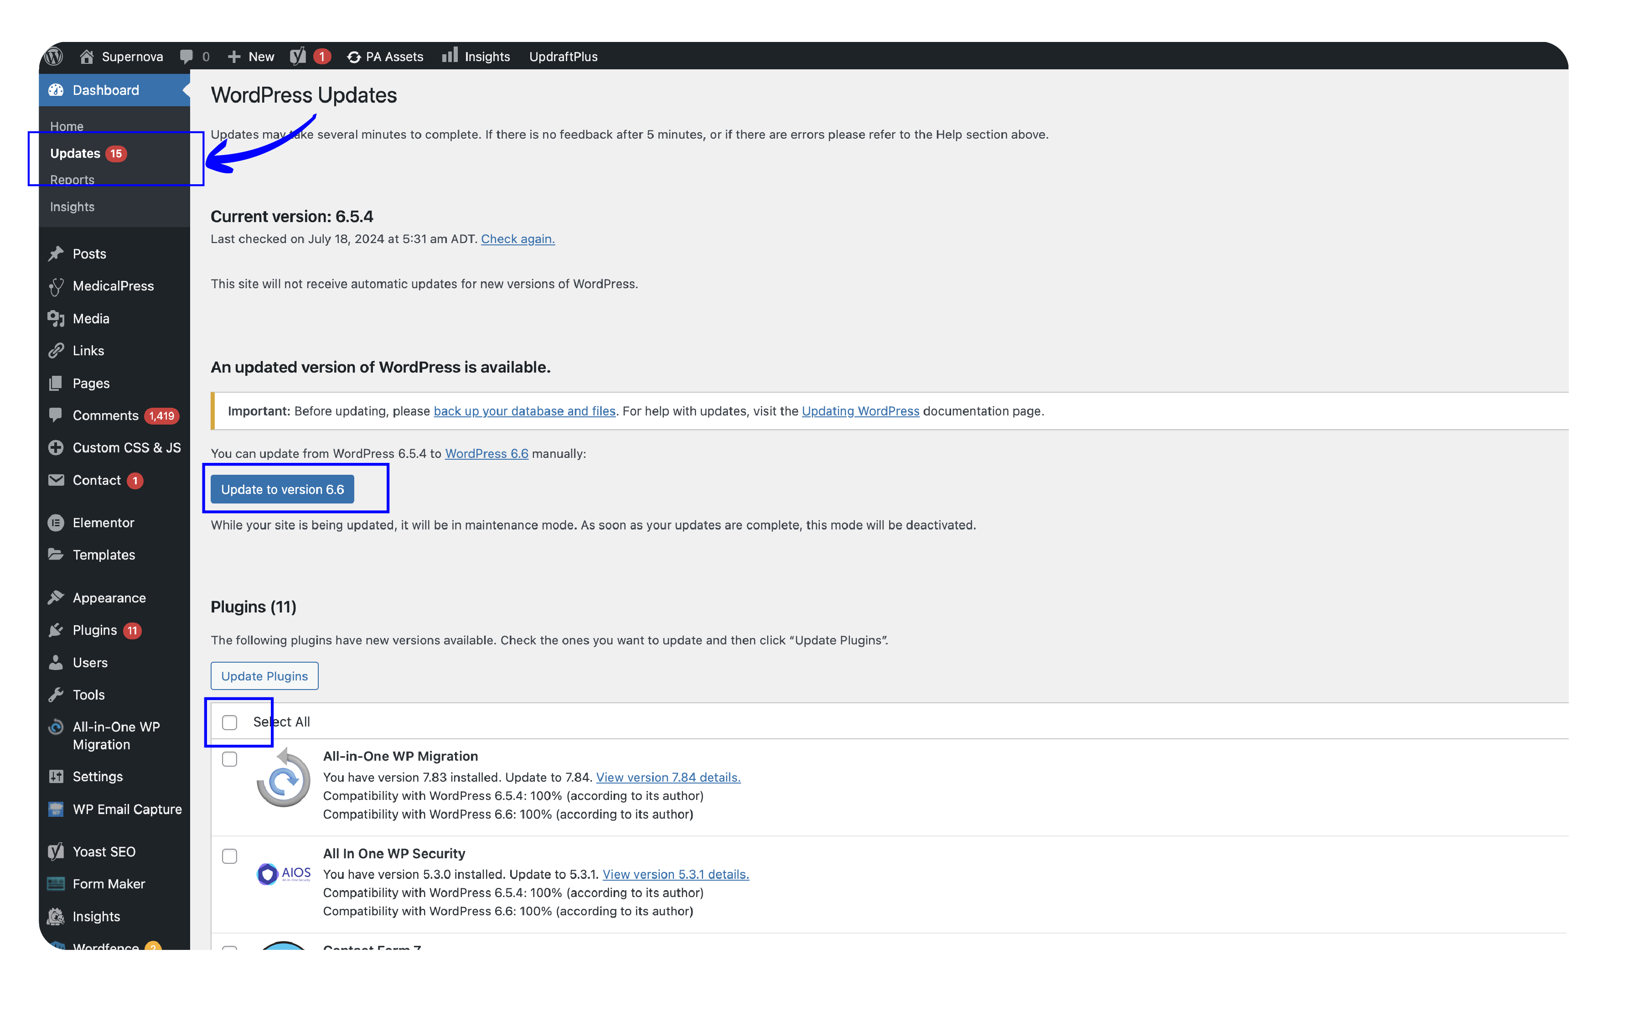Open Updates submenu item
The width and height of the screenshot is (1651, 1017).
click(x=75, y=153)
